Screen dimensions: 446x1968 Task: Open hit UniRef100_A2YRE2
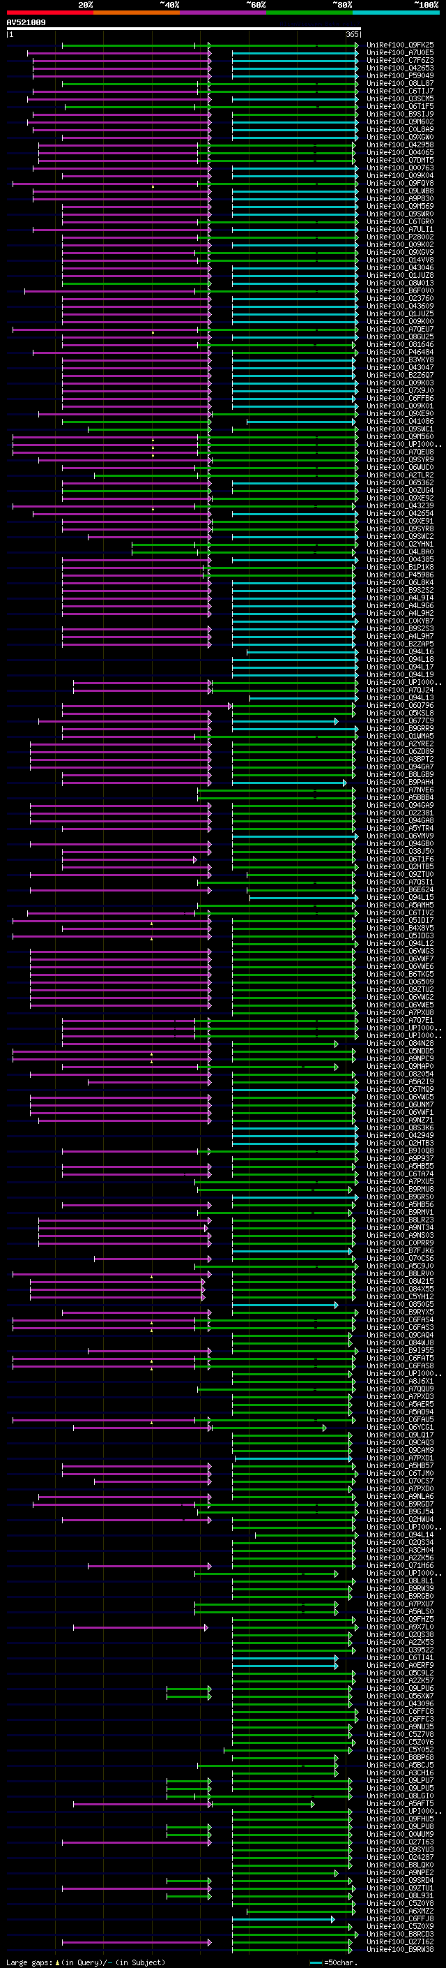pos(400,744)
